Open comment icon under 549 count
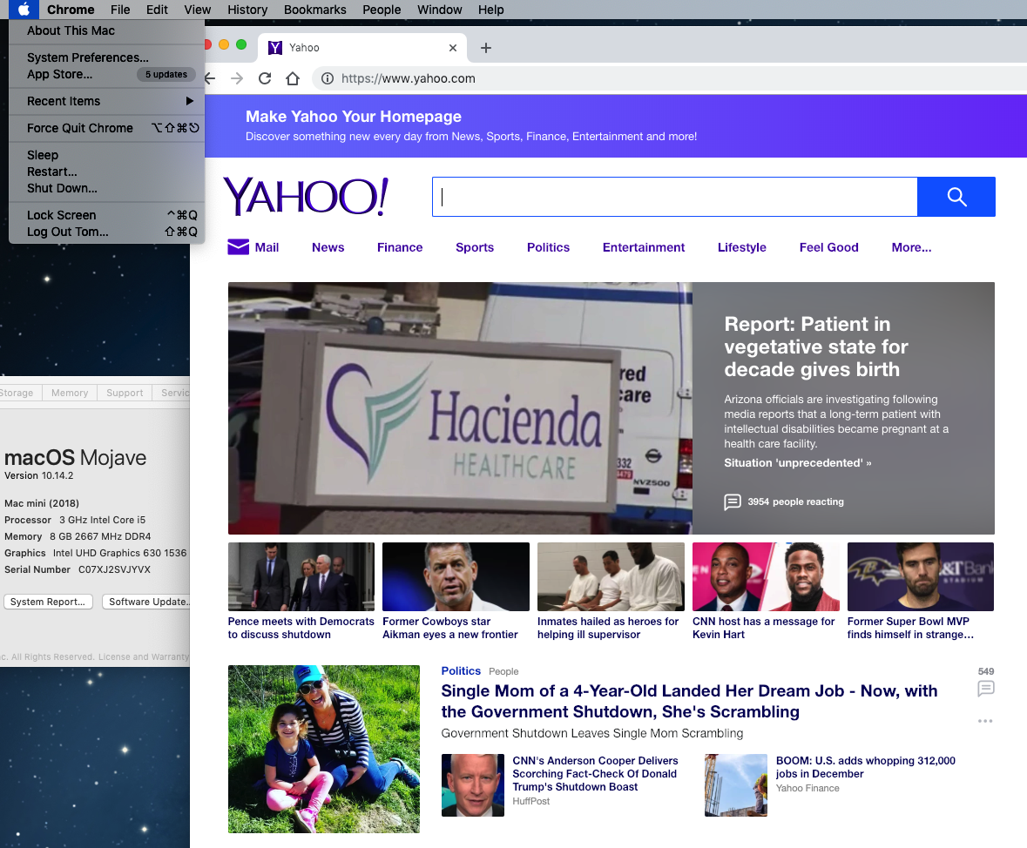Image resolution: width=1027 pixels, height=848 pixels. [x=986, y=688]
